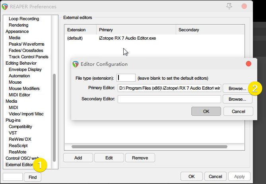Click REAPER logo in Editor Configuration title
Screen dimensions: 266x184
[x=76, y=64]
